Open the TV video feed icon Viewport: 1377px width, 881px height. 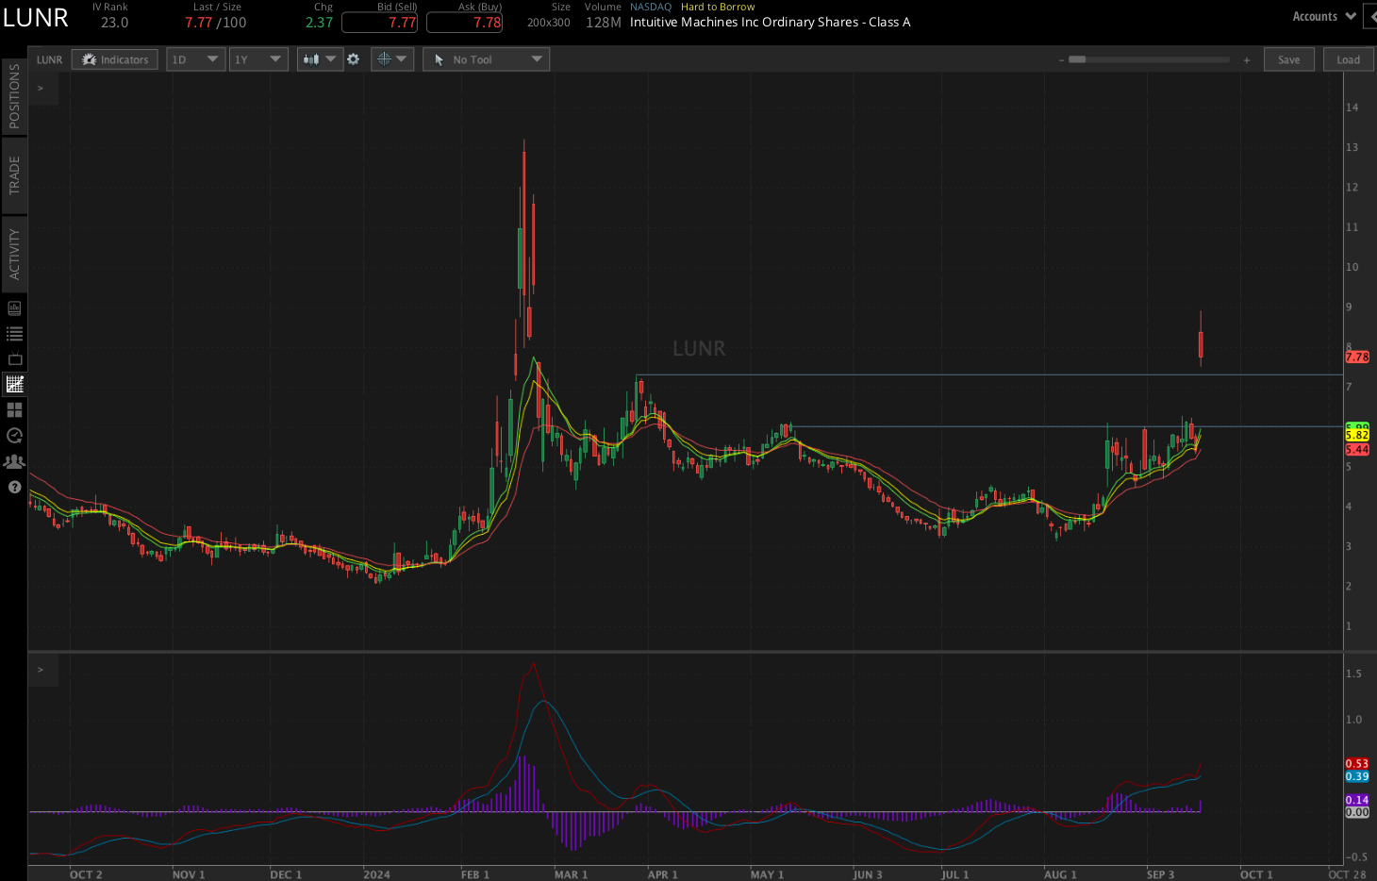coord(14,359)
